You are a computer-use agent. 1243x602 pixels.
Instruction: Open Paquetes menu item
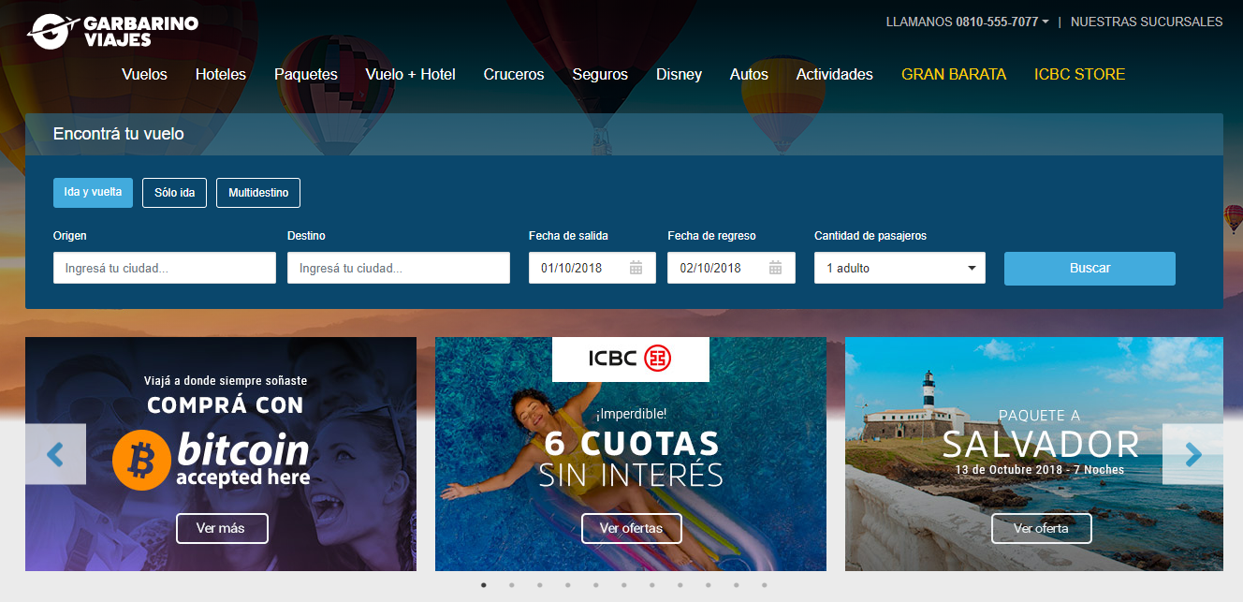coord(306,74)
